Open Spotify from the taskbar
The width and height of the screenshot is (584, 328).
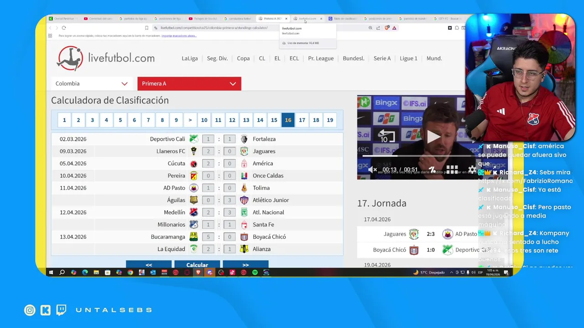(255, 272)
